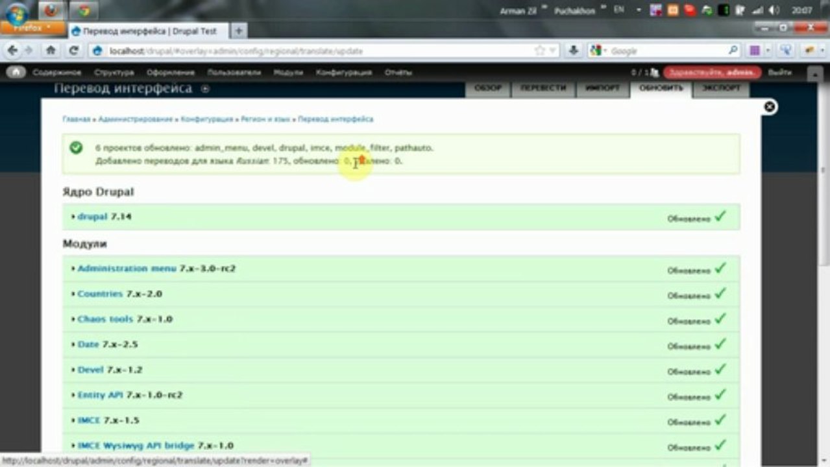Screen dimensions: 830x467
Task: Select the Обновить tab
Action: (661, 89)
